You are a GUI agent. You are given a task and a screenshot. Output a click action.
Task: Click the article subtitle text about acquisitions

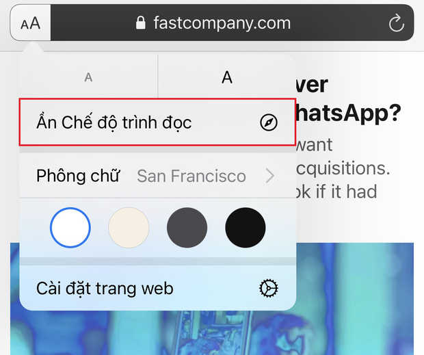click(x=343, y=168)
